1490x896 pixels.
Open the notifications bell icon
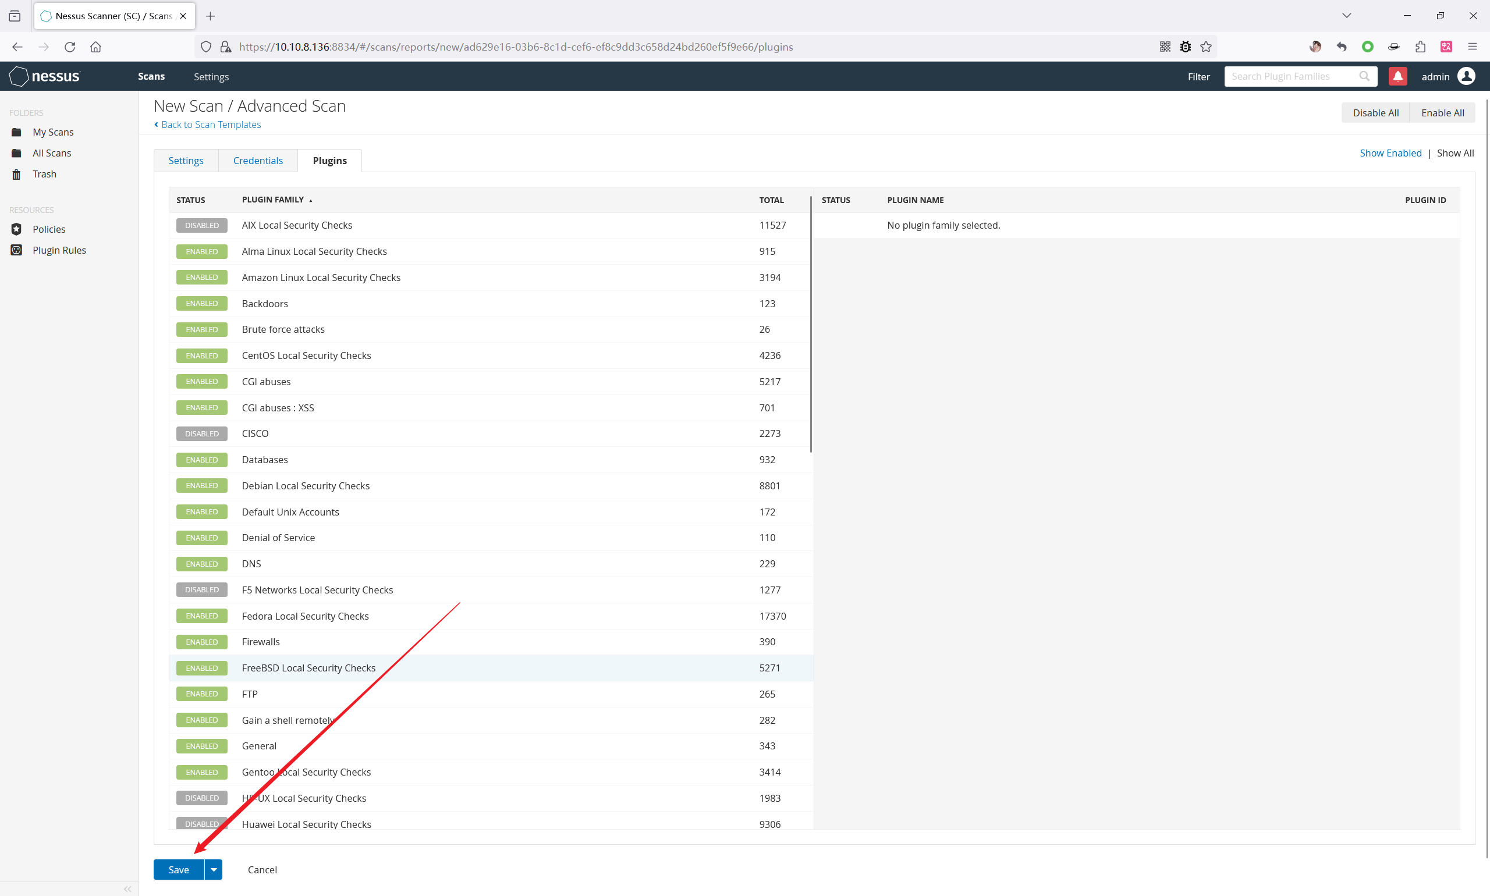pos(1397,77)
